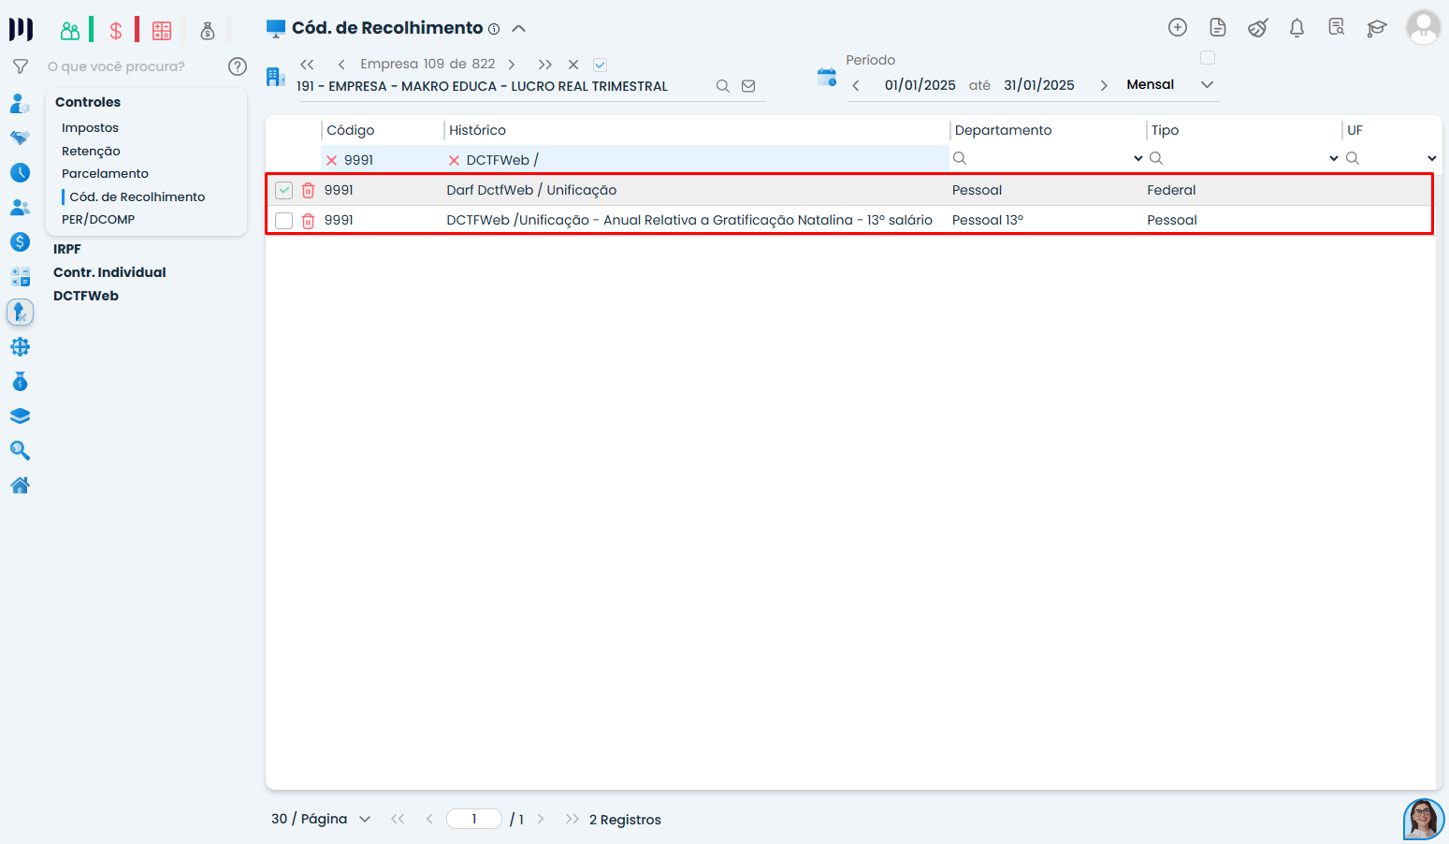Clear the 9991 Código filter
Viewport: 1449px width, 844px height.
coord(331,160)
